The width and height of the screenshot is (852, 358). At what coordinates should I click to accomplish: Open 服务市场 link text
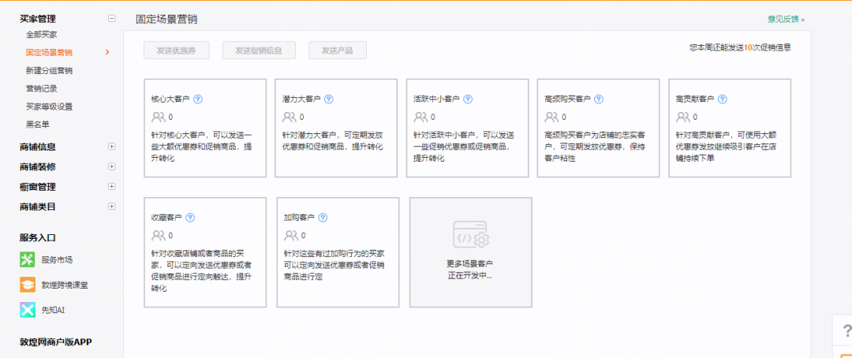tap(57, 259)
